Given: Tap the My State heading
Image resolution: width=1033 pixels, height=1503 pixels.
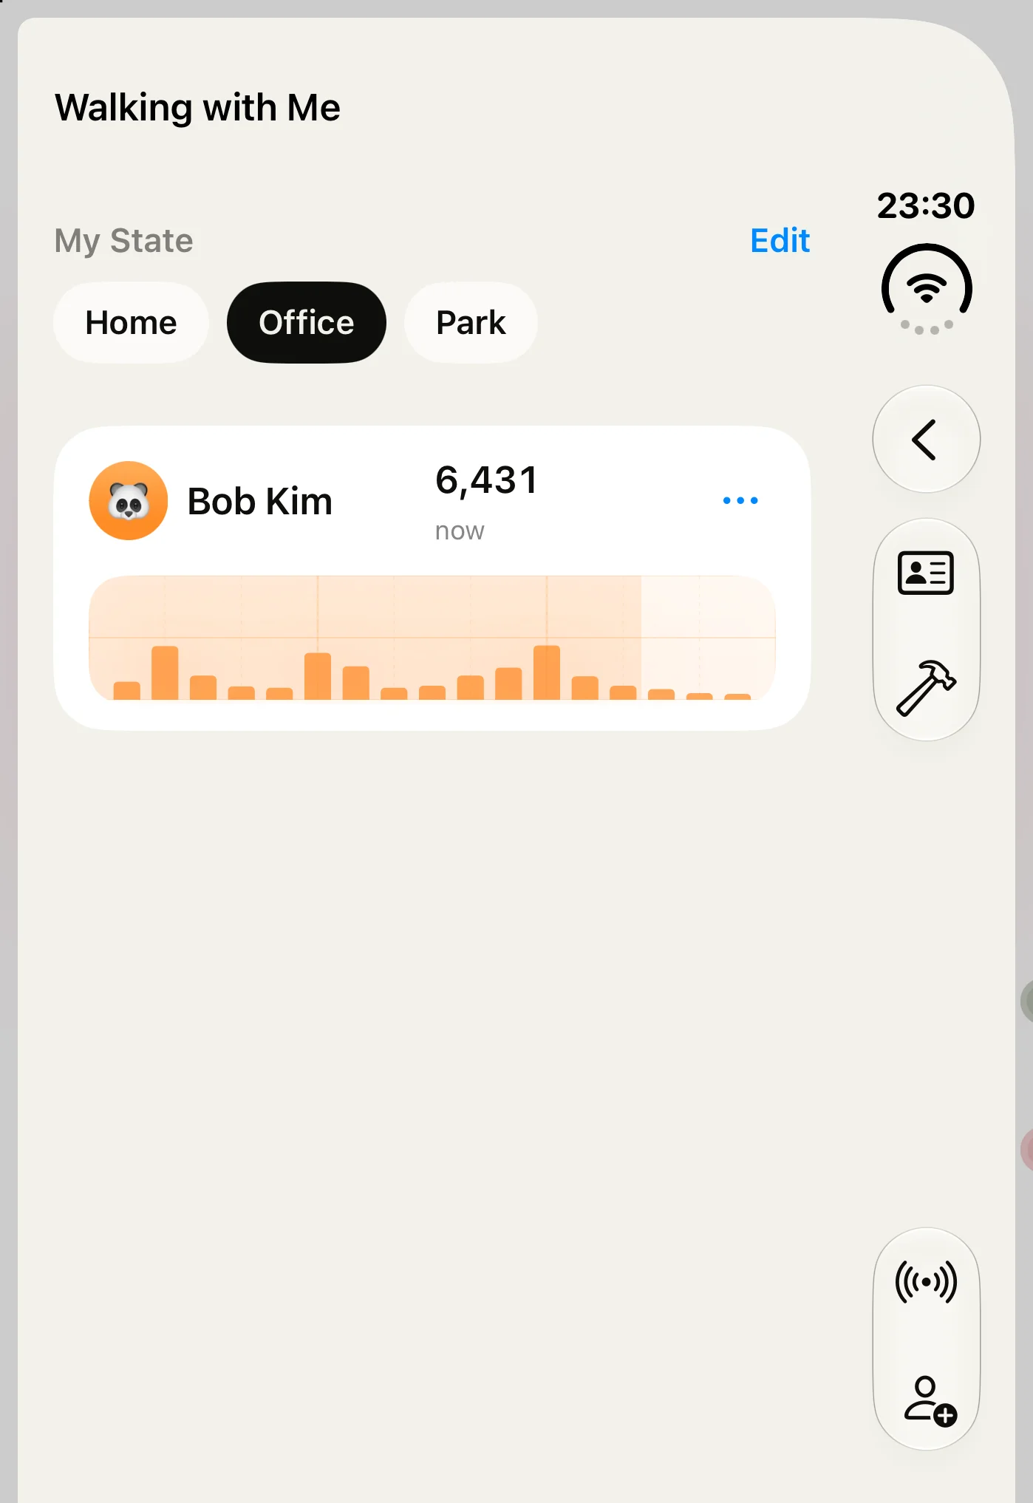Looking at the screenshot, I should (x=124, y=241).
